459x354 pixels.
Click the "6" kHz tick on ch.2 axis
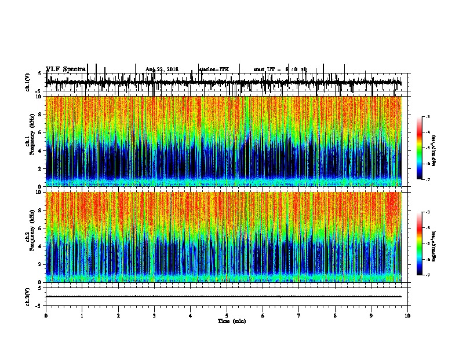(x=40, y=228)
